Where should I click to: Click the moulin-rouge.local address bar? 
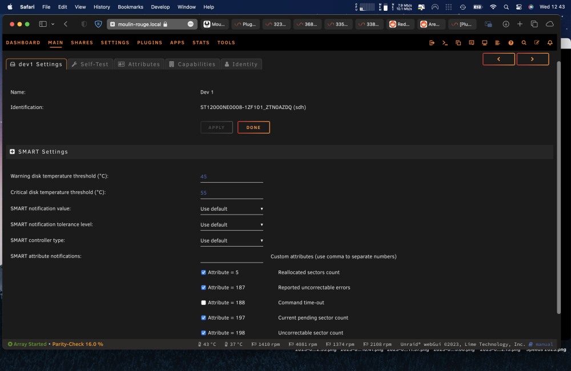click(x=152, y=24)
